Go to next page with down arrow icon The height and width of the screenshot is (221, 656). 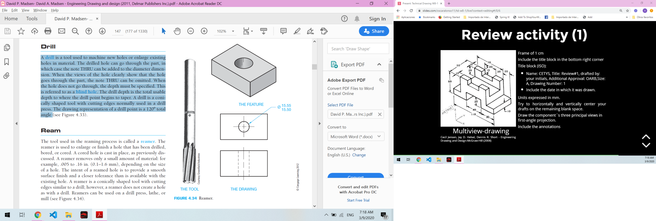[x=102, y=31]
